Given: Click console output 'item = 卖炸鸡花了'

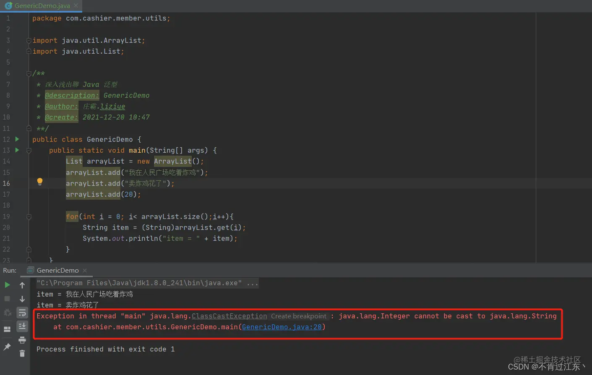Looking at the screenshot, I should pos(68,305).
